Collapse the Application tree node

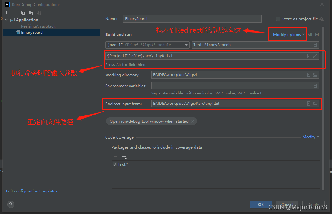(6, 20)
